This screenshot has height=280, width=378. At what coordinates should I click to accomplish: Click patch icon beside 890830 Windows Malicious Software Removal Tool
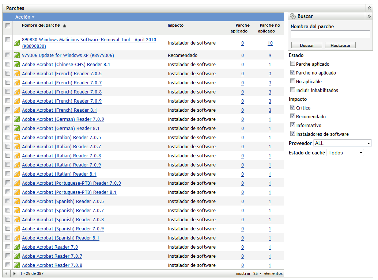pyautogui.click(x=17, y=43)
